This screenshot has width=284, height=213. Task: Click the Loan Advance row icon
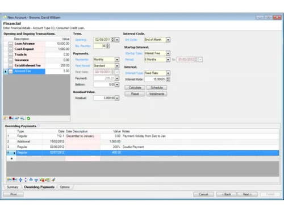[11, 44]
